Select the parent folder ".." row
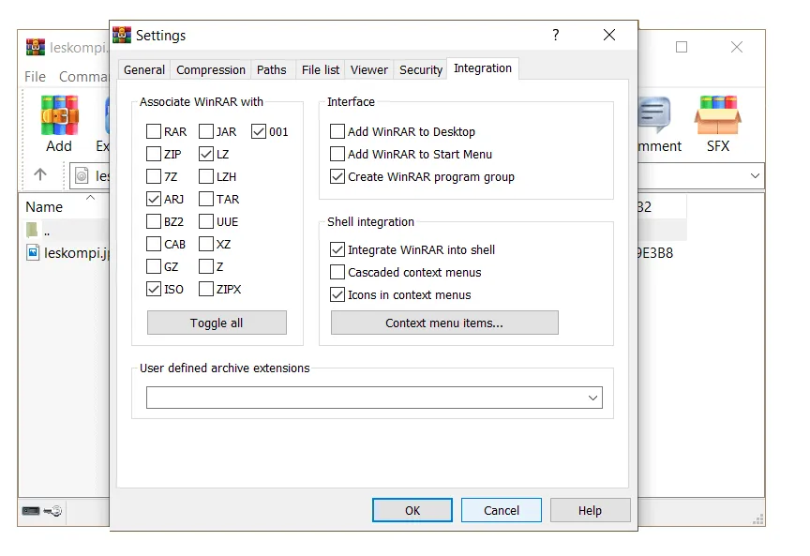Screen dimensions: 810x556 click(x=65, y=230)
